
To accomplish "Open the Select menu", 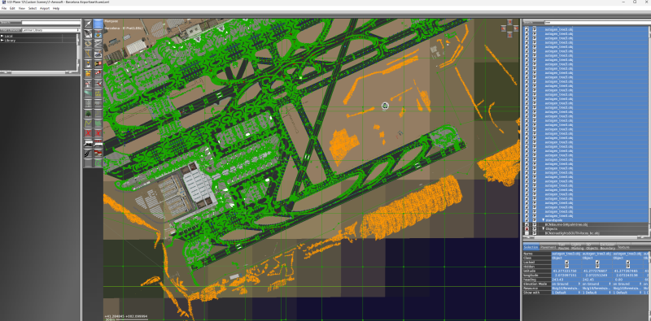I will point(33,8).
